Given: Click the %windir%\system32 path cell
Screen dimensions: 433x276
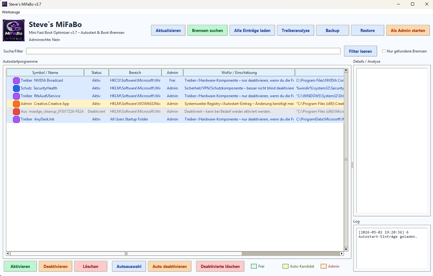Looking at the screenshot, I should [x=320, y=88].
